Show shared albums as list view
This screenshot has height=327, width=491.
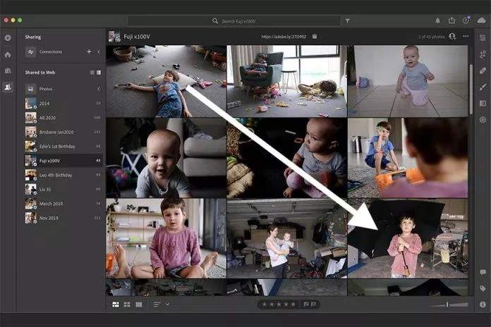(92, 73)
